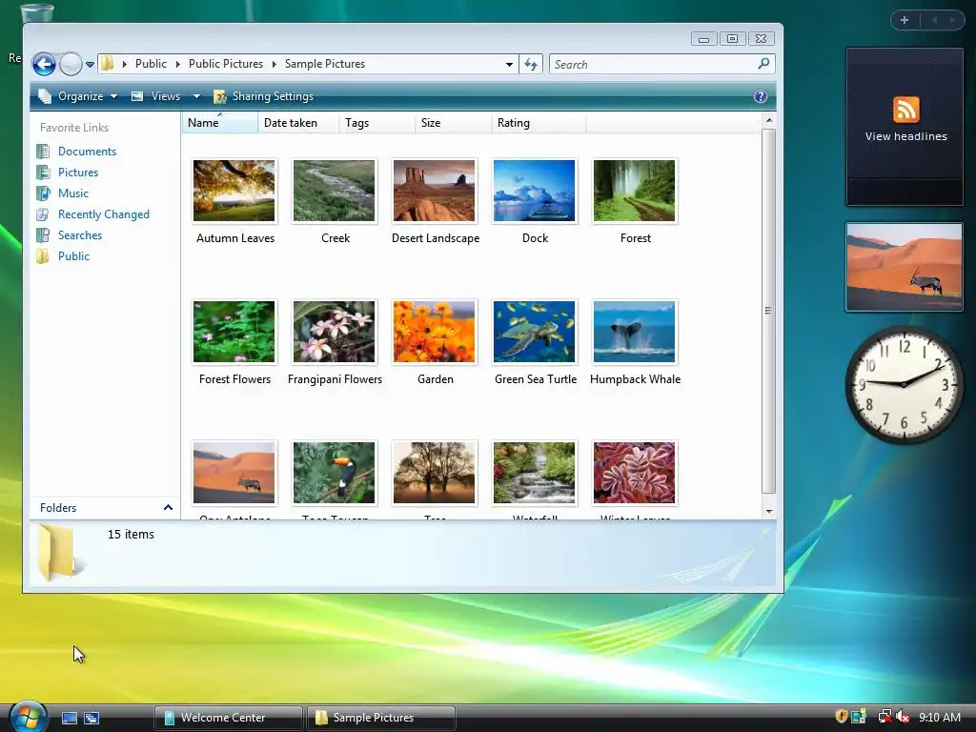976x732 pixels.
Task: Click the network tray icon with red X
Action: 884,717
